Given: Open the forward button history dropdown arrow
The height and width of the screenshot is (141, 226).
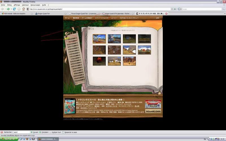Looking at the screenshot, I should tap(11, 9).
